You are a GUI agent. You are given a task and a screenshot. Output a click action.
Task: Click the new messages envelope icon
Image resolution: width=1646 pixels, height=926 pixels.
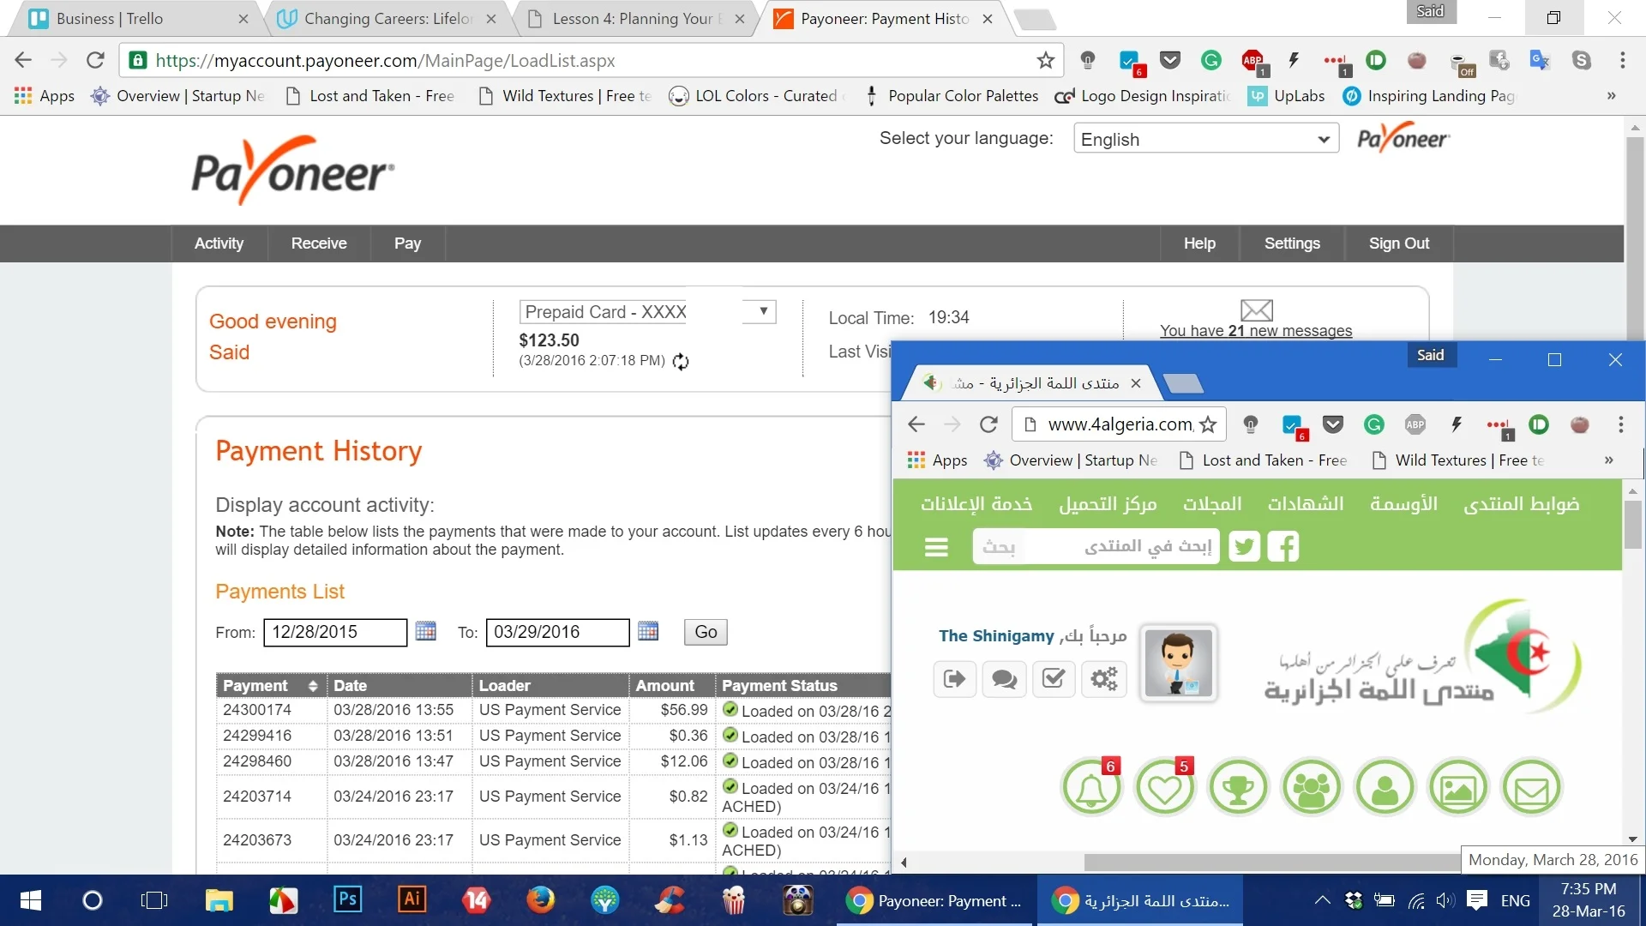click(1256, 310)
